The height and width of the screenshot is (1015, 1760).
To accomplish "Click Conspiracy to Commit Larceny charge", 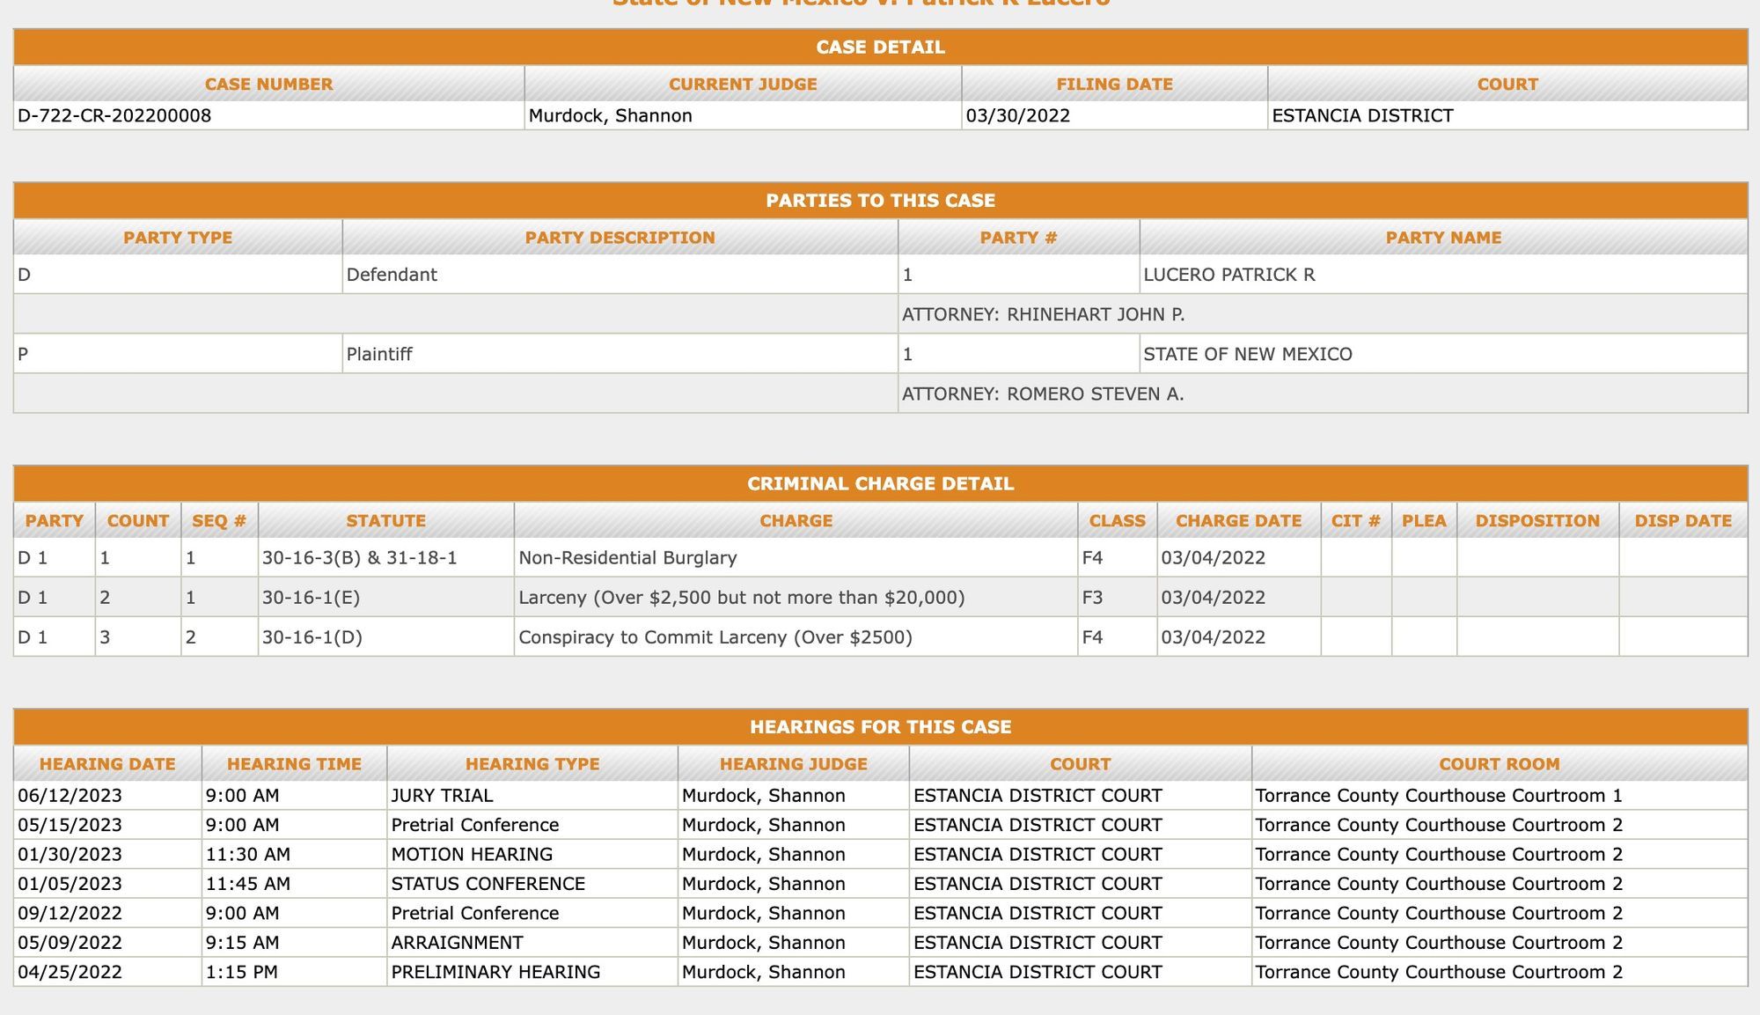I will coord(715,637).
